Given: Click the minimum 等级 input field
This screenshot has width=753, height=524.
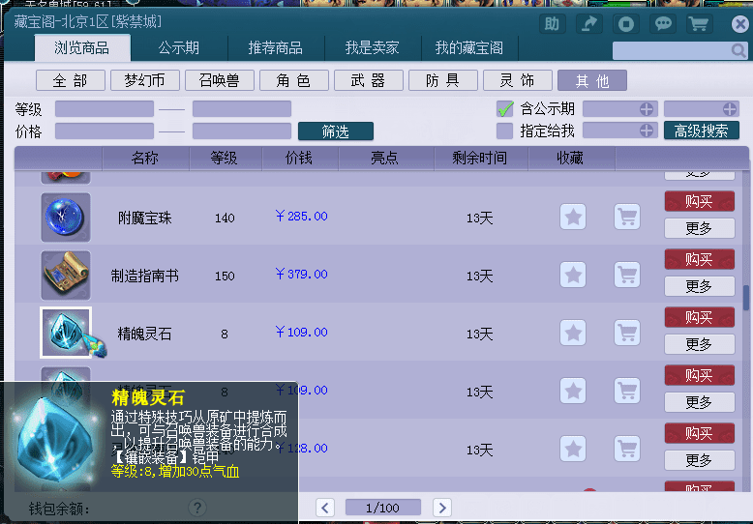Looking at the screenshot, I should coord(105,109).
